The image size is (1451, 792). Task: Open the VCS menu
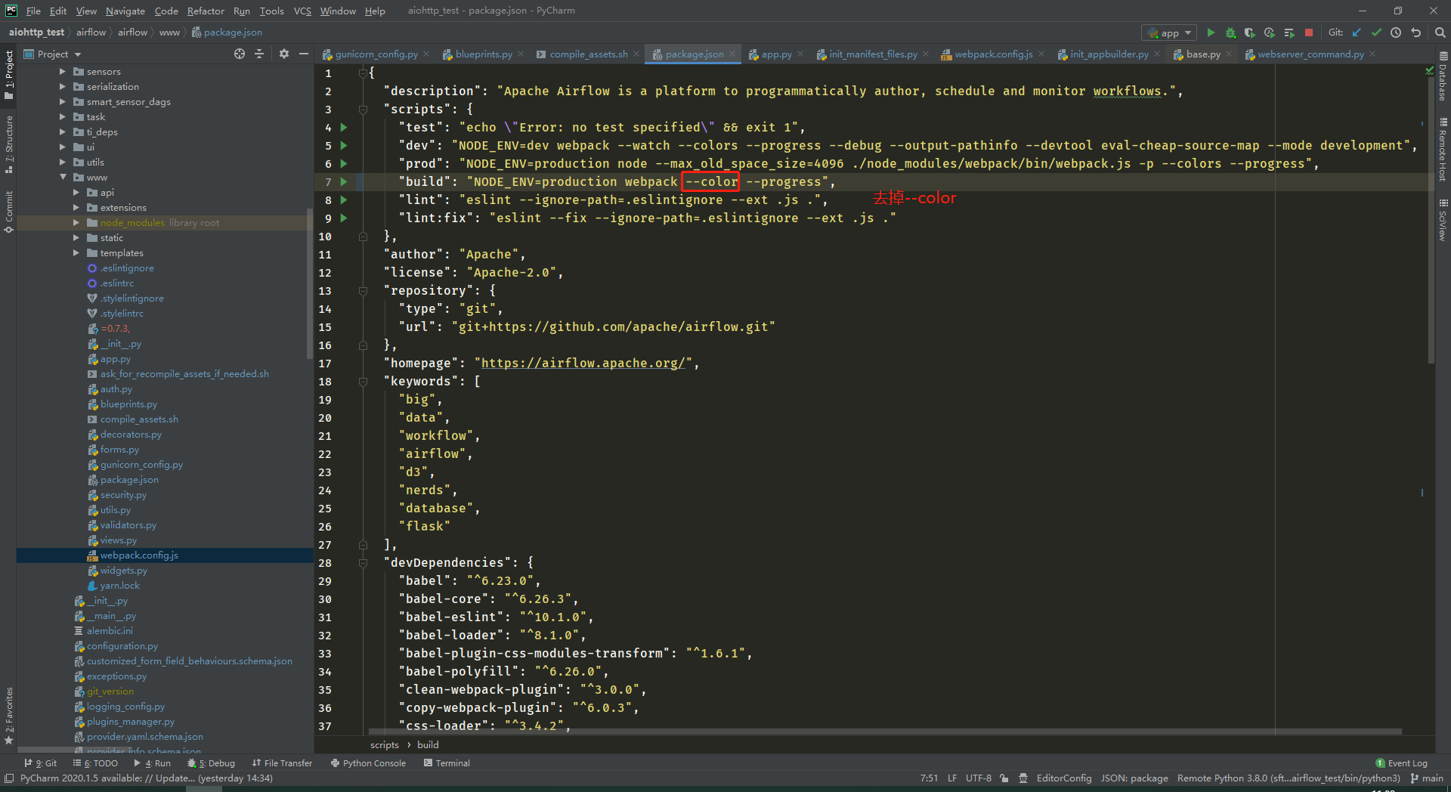click(302, 11)
